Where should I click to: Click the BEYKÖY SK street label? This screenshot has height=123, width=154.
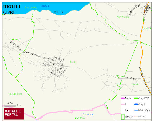point(15,46)
